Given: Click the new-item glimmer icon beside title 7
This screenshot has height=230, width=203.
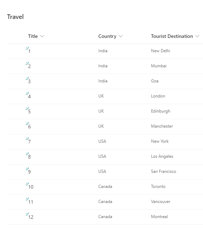Looking at the screenshot, I should (x=27, y=139).
